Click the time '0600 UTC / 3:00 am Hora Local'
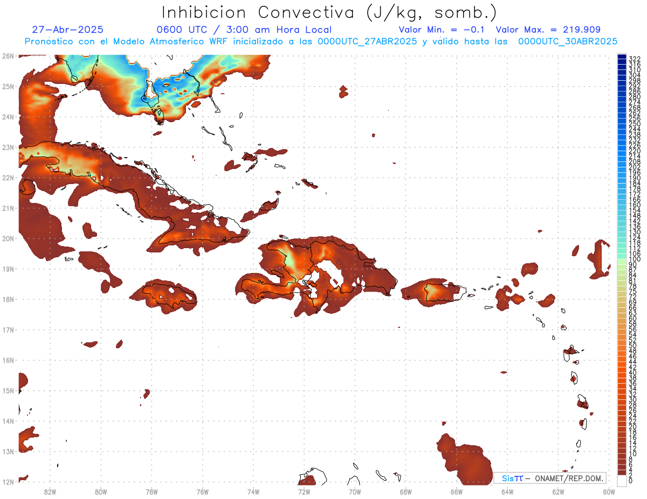The width and height of the screenshot is (647, 499). tap(244, 30)
